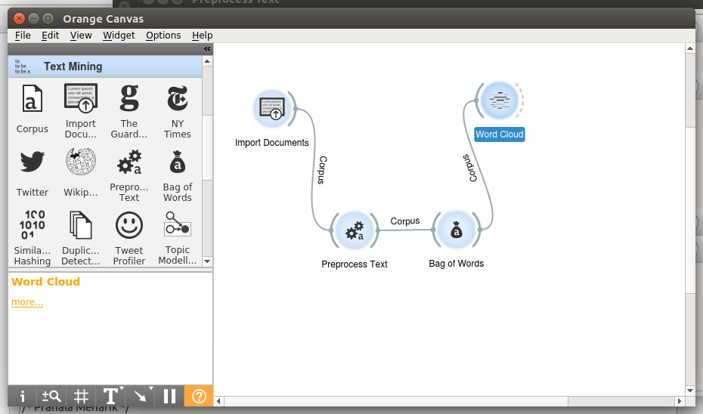Click the Preprocess Text node on canvas
This screenshot has height=414, width=703.
point(355,230)
